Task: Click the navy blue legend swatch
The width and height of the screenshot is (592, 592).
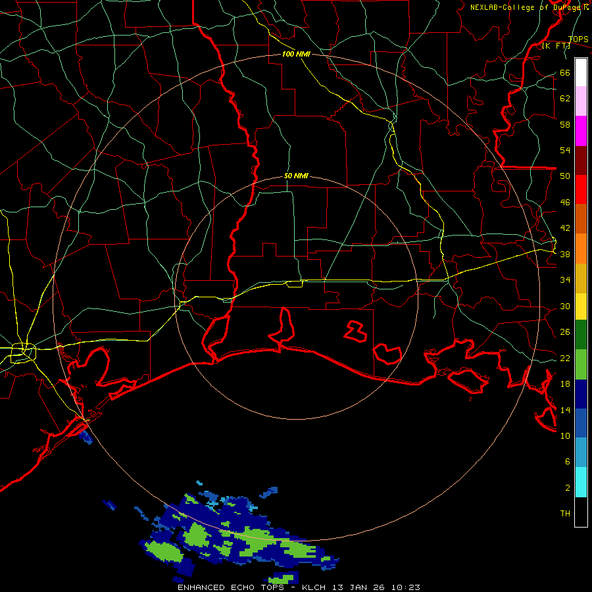Action: tap(581, 394)
